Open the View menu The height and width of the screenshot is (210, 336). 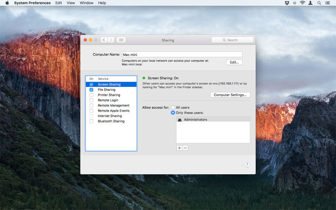(71, 3)
